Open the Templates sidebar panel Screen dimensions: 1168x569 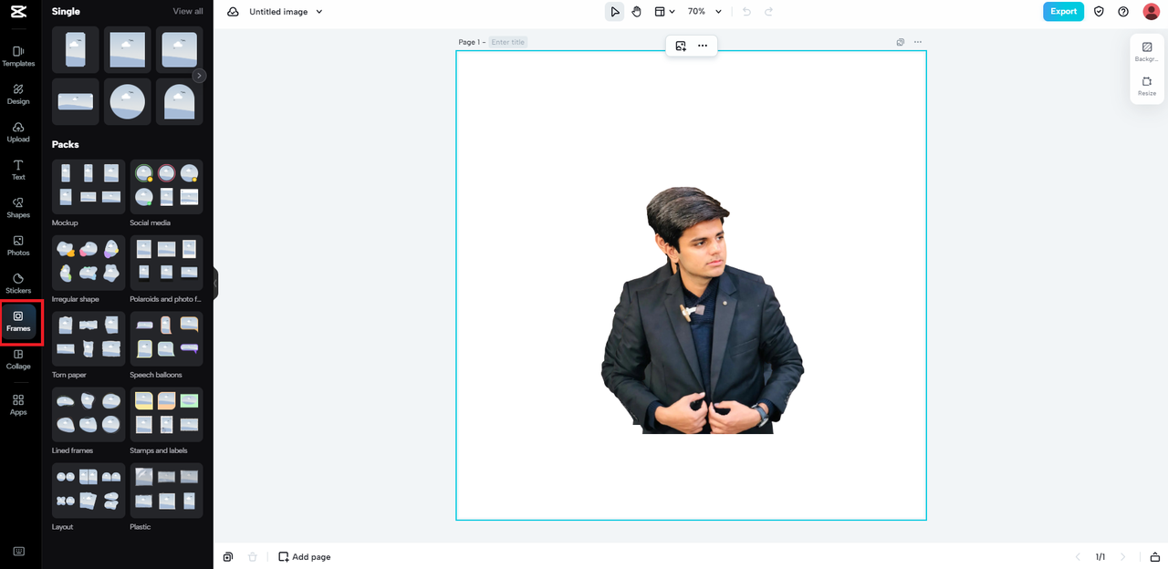coord(18,57)
